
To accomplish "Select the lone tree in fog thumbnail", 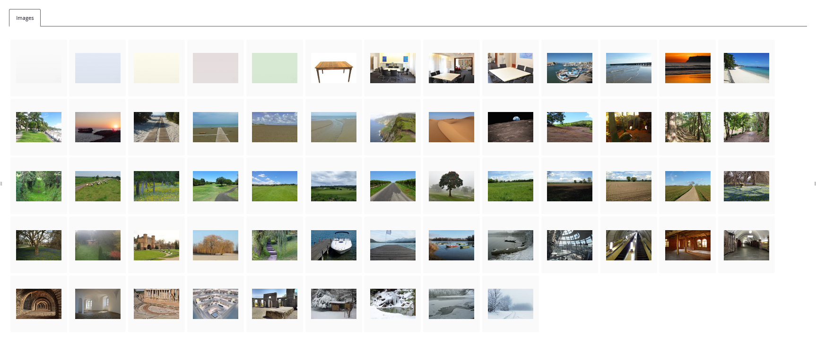I will 451,186.
